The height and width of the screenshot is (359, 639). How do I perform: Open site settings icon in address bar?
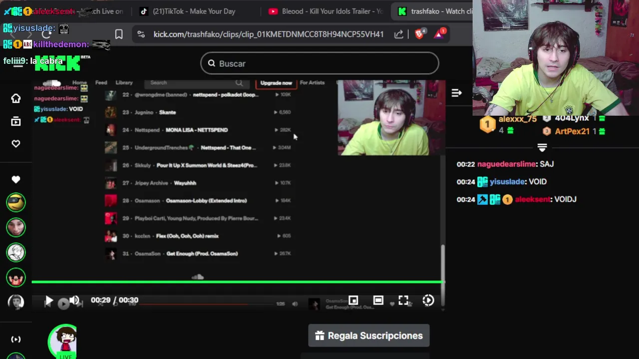(x=141, y=34)
